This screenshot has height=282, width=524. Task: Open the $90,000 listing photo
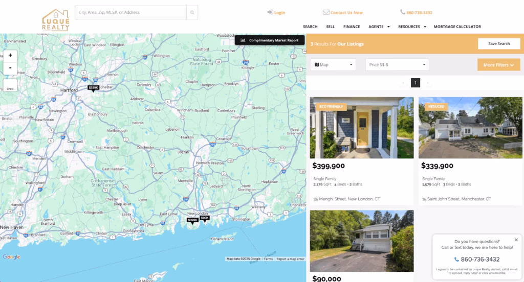pyautogui.click(x=362, y=241)
